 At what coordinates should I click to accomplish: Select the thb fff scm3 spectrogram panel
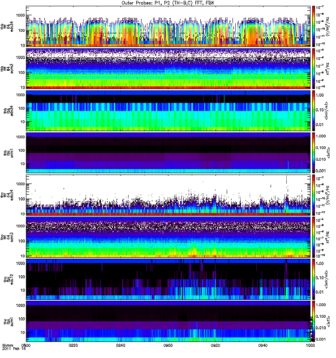coord(168,68)
